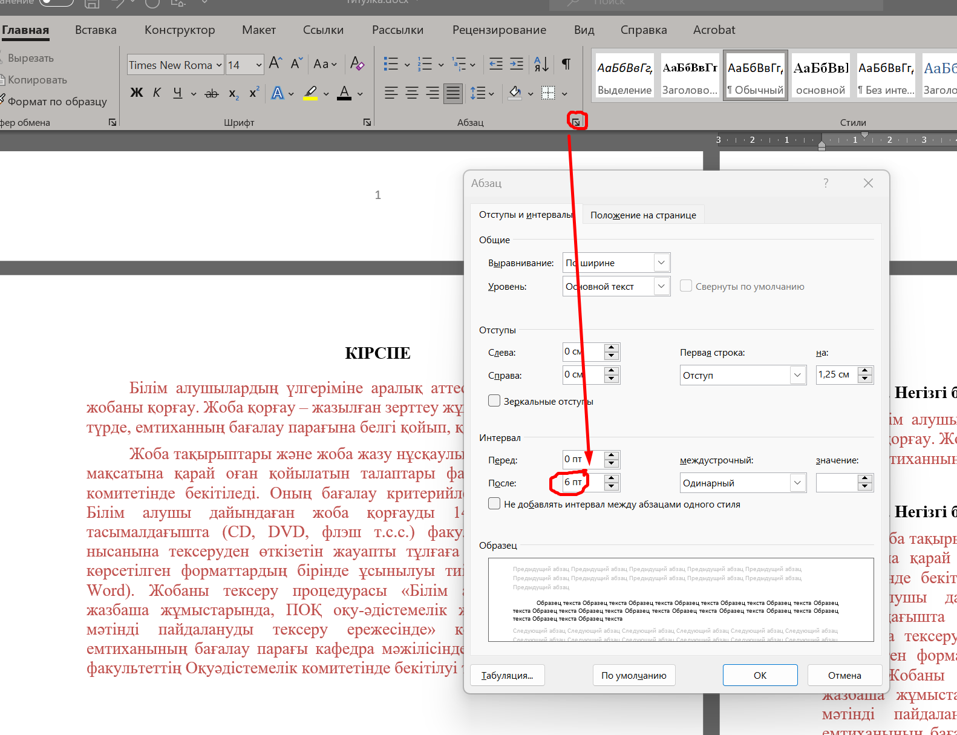The height and width of the screenshot is (735, 957).
Task: Click the clear formatting icon
Action: click(x=357, y=64)
